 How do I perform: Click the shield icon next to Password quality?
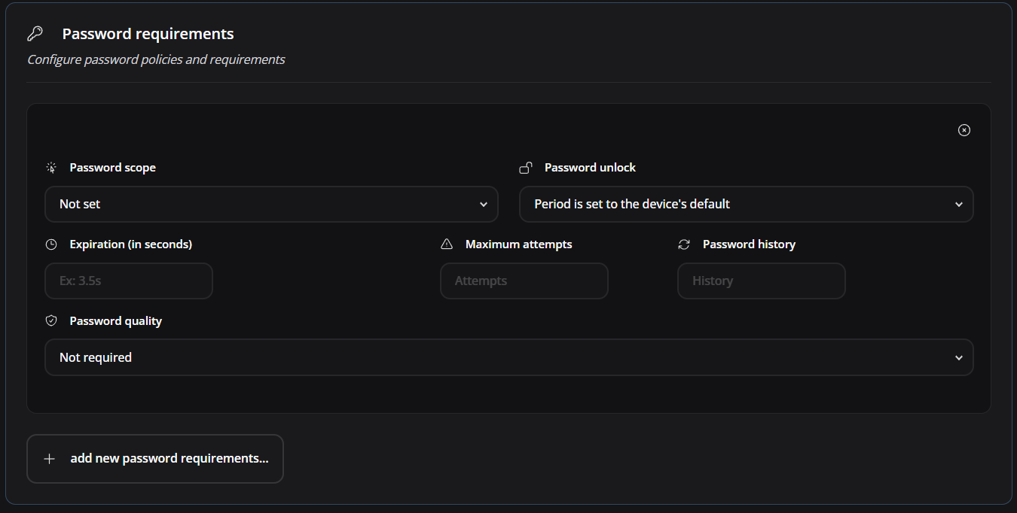[x=51, y=321]
